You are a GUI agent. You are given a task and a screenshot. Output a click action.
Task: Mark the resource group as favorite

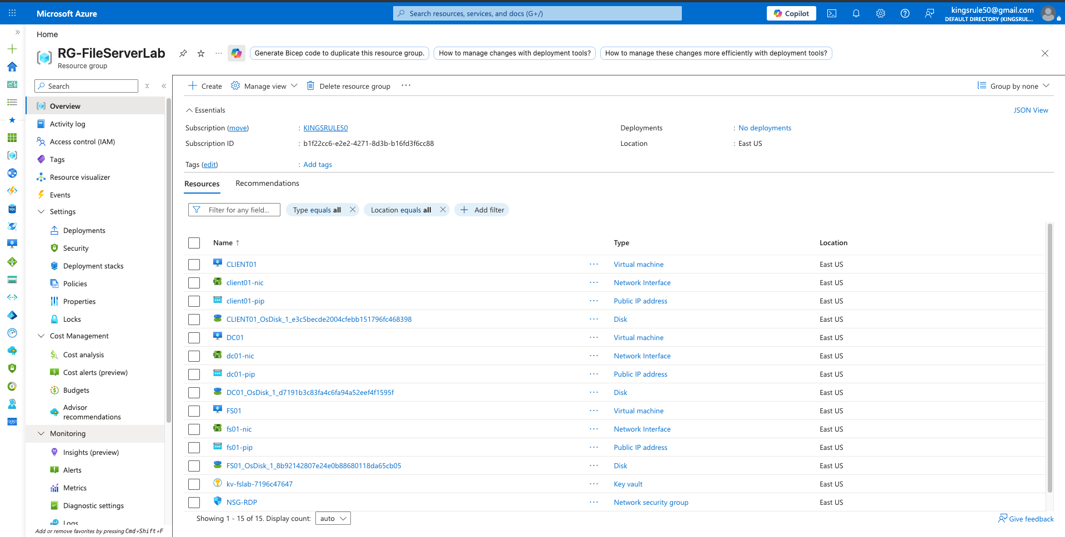[x=201, y=53]
